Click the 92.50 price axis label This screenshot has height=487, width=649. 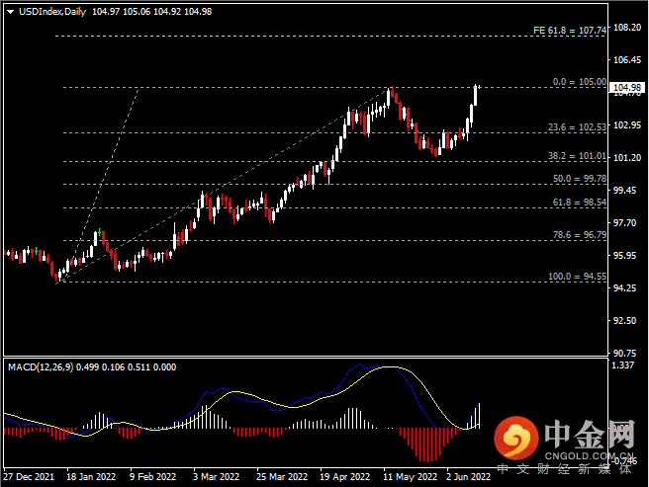click(624, 320)
